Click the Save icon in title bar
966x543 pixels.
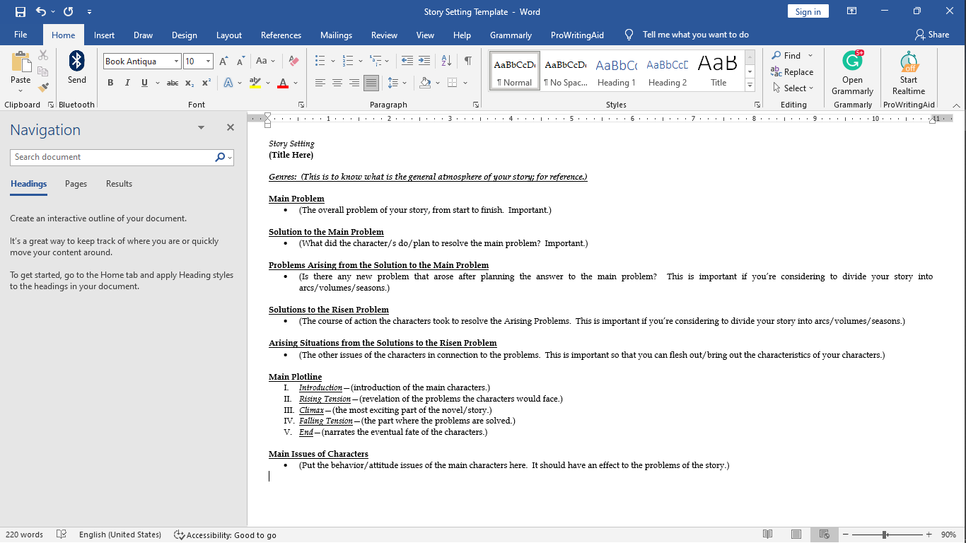[x=20, y=11]
